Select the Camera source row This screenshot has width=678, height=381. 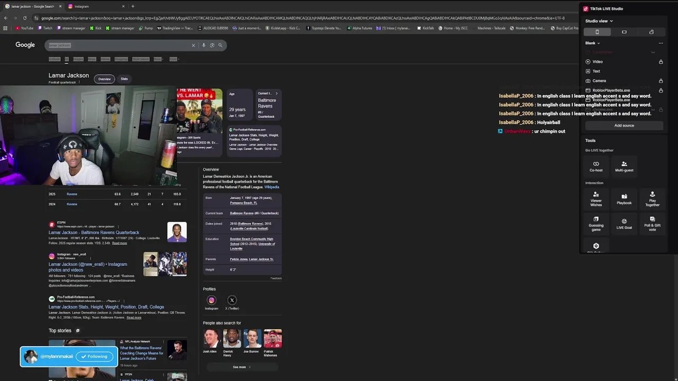pos(624,81)
